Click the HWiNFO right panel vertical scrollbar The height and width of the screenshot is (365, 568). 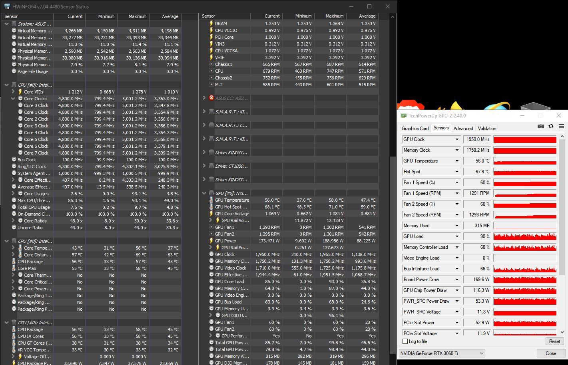click(393, 189)
